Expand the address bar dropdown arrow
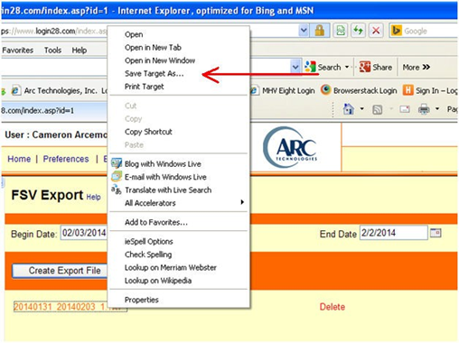 pos(304,30)
